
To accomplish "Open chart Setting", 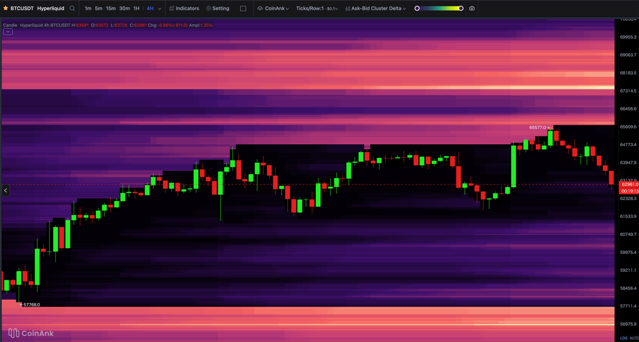I will click(217, 9).
